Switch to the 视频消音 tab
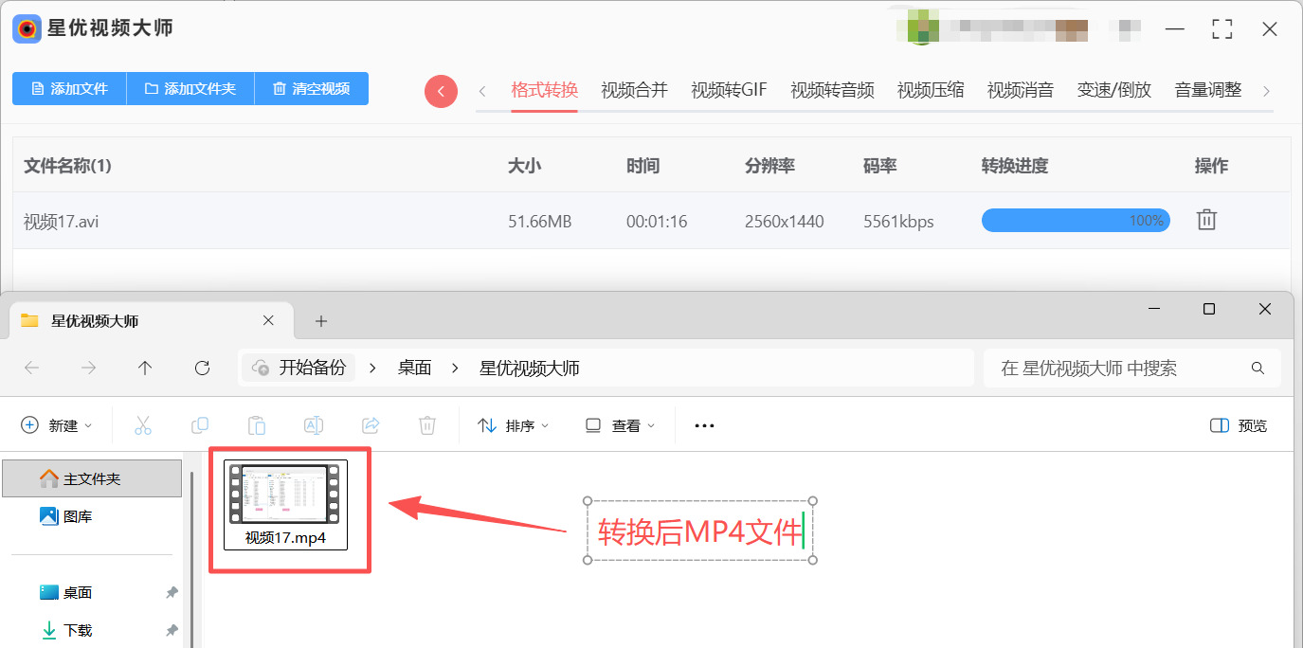The width and height of the screenshot is (1303, 648). (x=1021, y=90)
